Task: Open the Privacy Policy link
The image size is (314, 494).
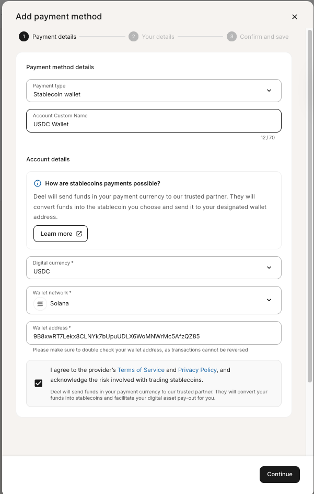Action: (197, 370)
